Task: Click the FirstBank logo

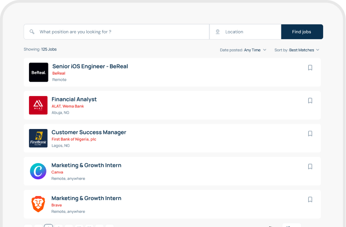Action: click(38, 138)
